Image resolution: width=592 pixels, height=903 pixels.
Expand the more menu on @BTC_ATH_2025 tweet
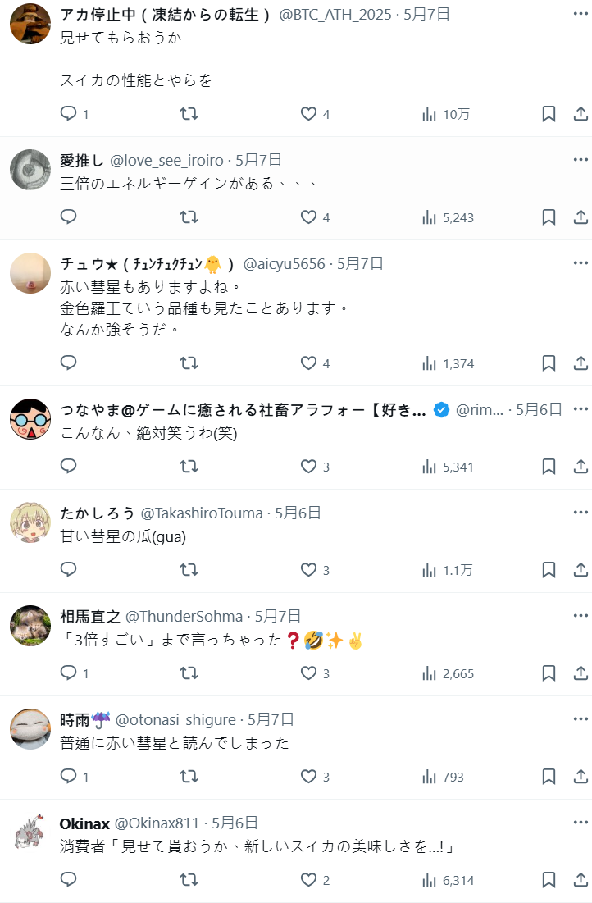pyautogui.click(x=581, y=13)
